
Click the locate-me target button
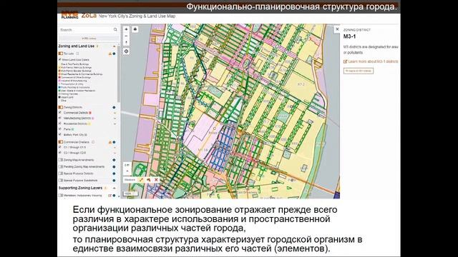pos(126,51)
